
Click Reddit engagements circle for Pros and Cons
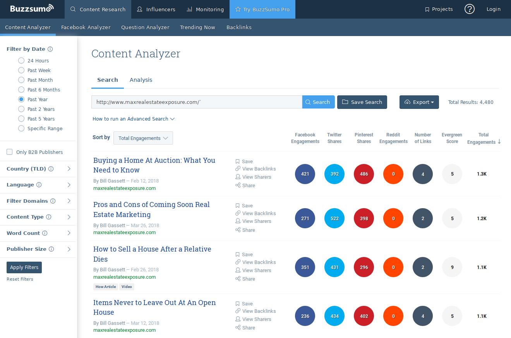393,219
